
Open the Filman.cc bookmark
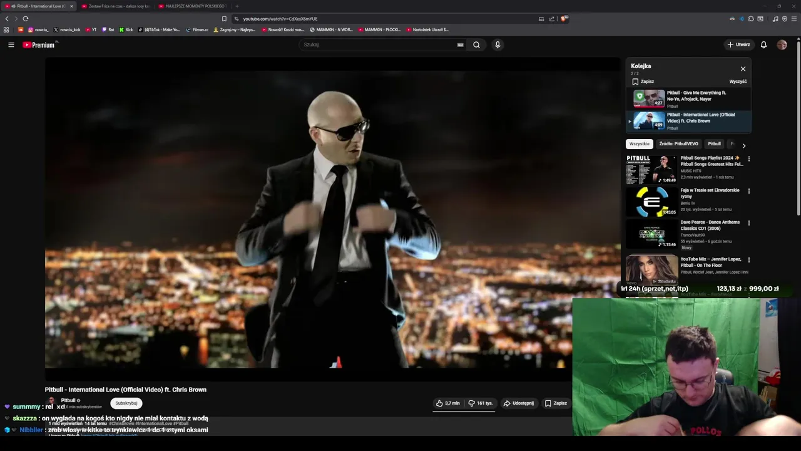[197, 29]
